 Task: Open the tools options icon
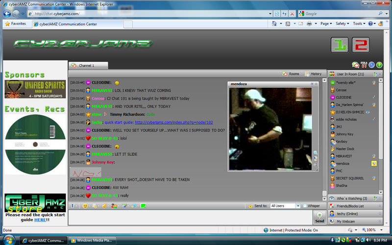[x=364, y=65]
